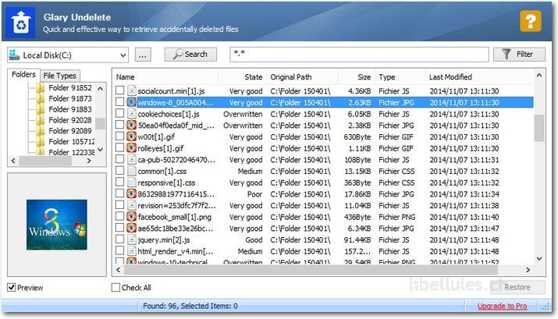Click the JS file icon of socialcount.min[1].js
The height and width of the screenshot is (319, 558).
[x=132, y=91]
